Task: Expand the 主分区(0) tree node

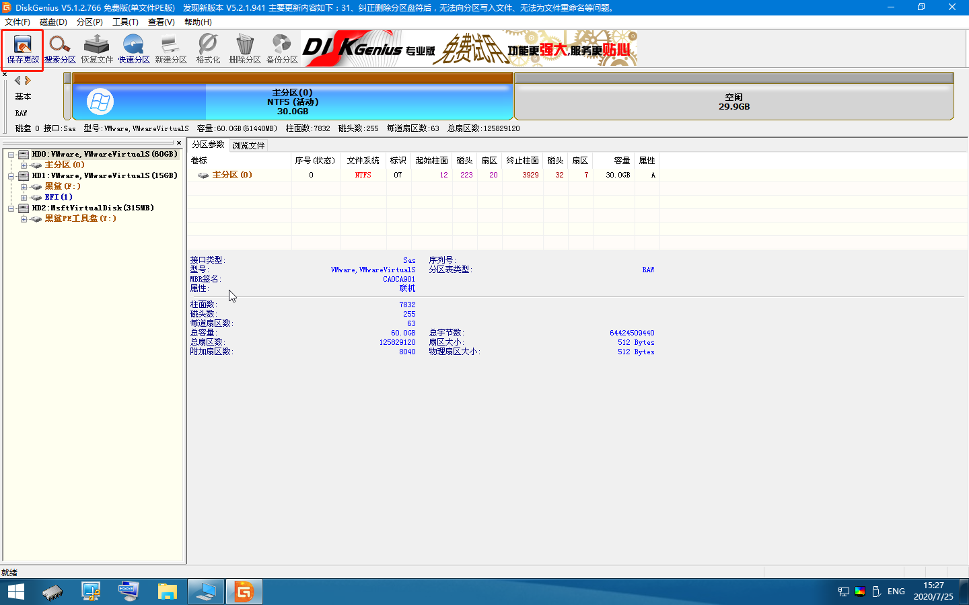Action: pos(24,165)
